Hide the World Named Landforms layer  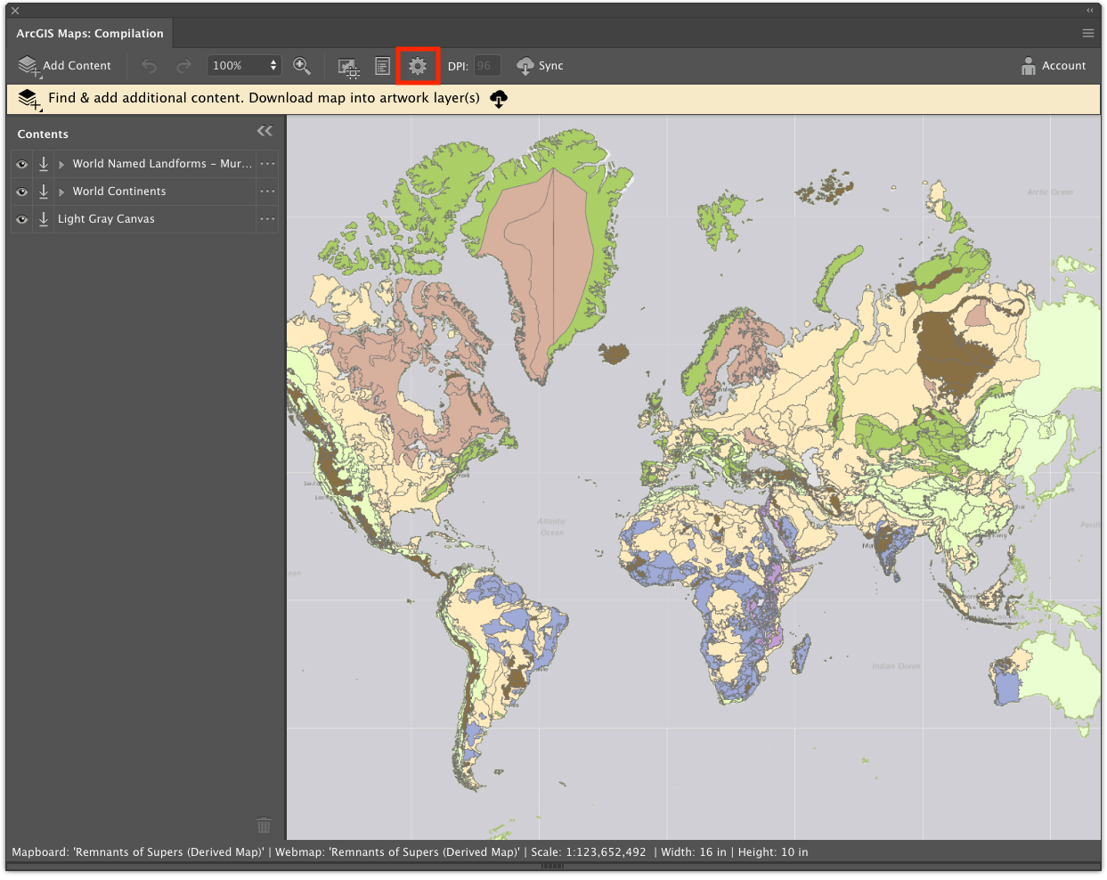[x=22, y=164]
